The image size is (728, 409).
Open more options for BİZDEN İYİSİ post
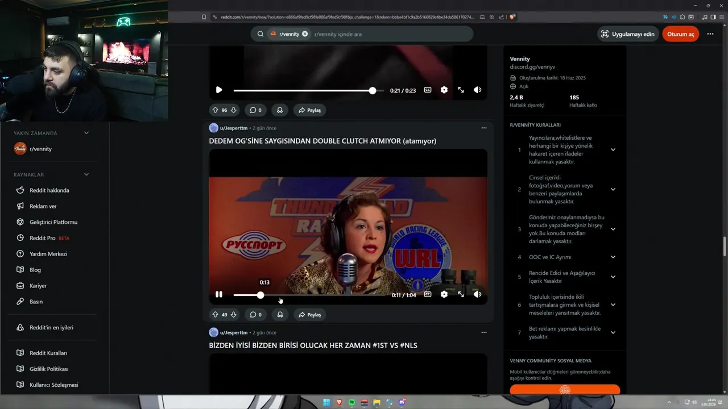[484, 332]
